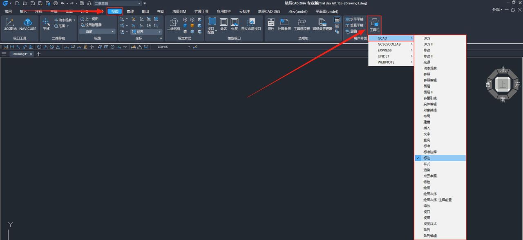Switch to the 输出 ribbon tab
523x240 pixels.
[145, 11]
